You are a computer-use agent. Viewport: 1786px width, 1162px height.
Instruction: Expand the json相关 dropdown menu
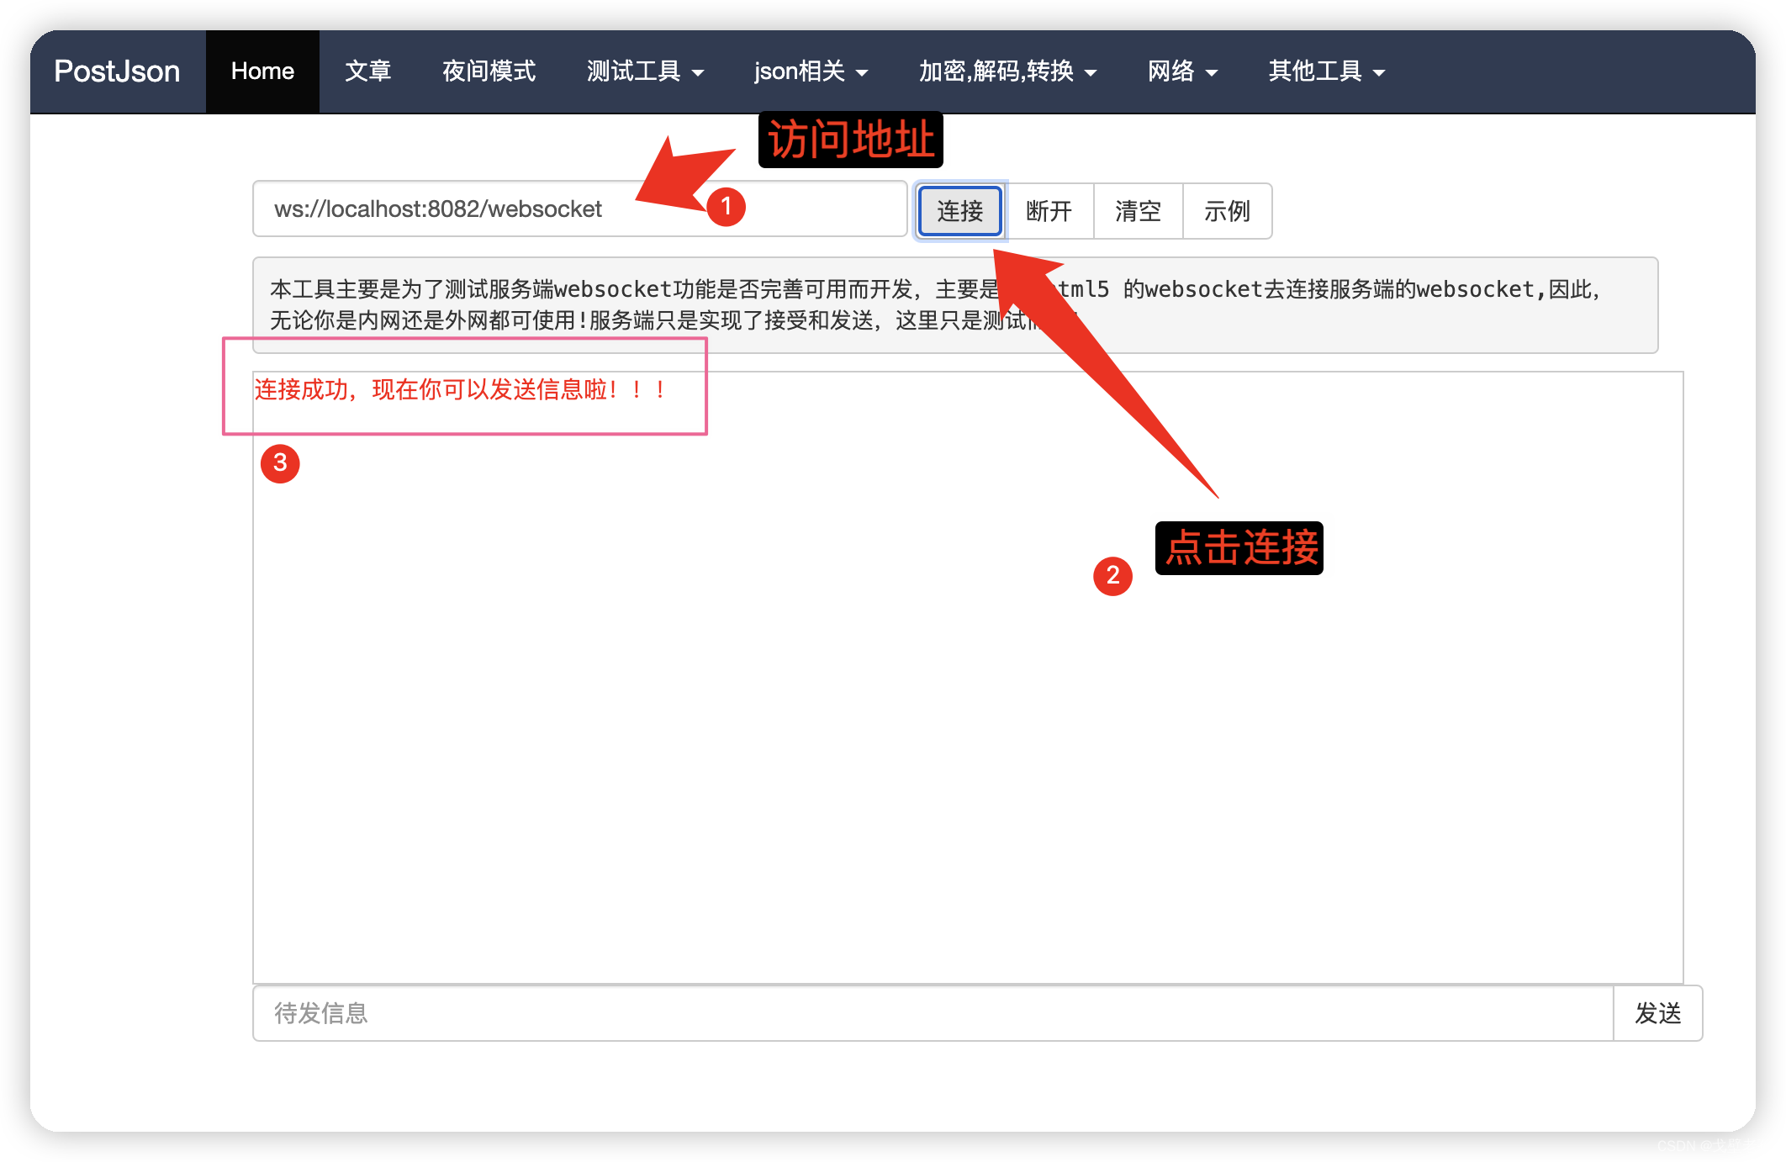coord(811,71)
